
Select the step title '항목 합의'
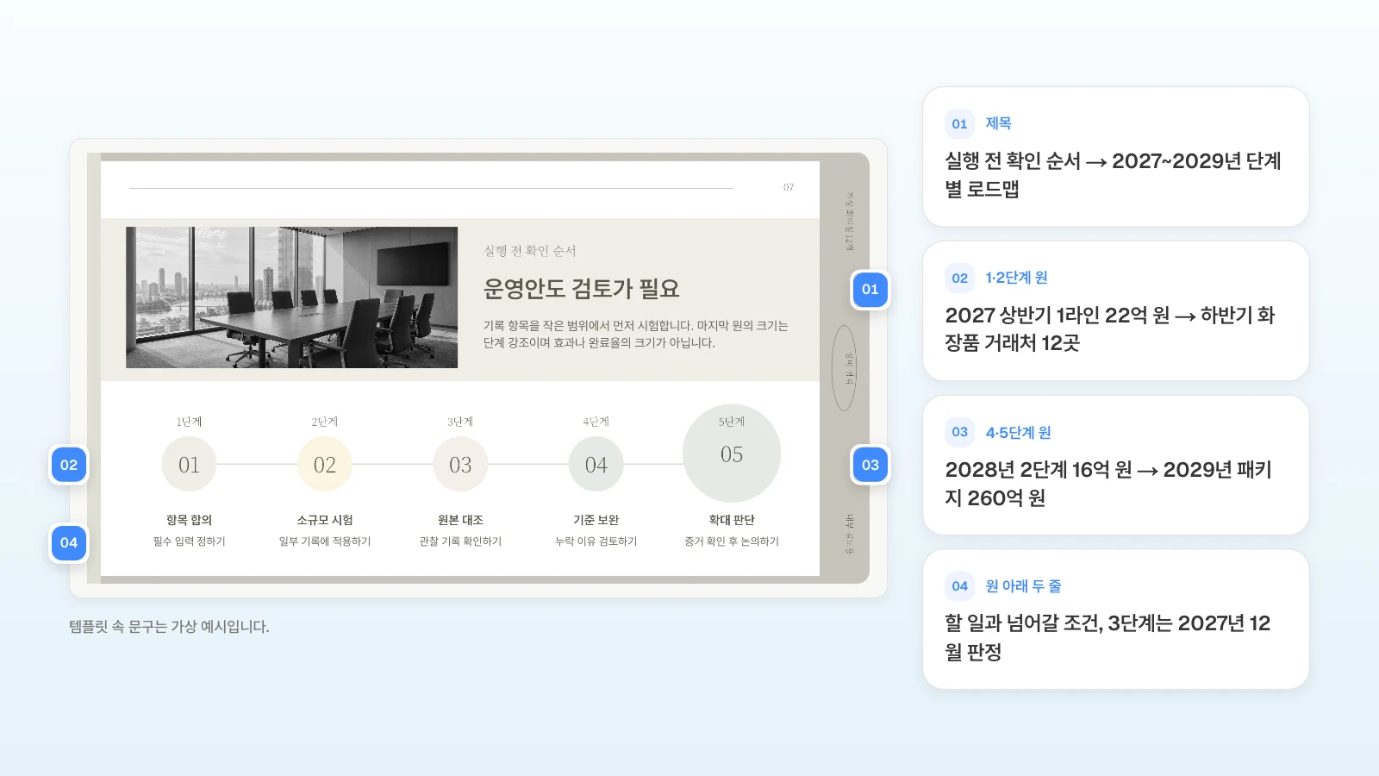(189, 520)
